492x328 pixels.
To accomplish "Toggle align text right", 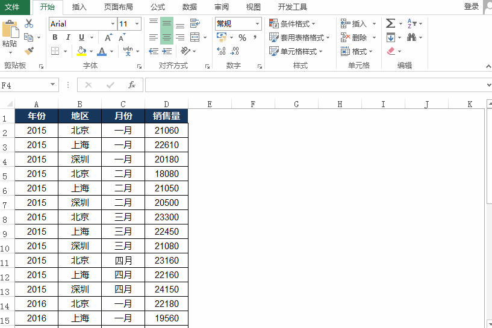I will (180, 38).
